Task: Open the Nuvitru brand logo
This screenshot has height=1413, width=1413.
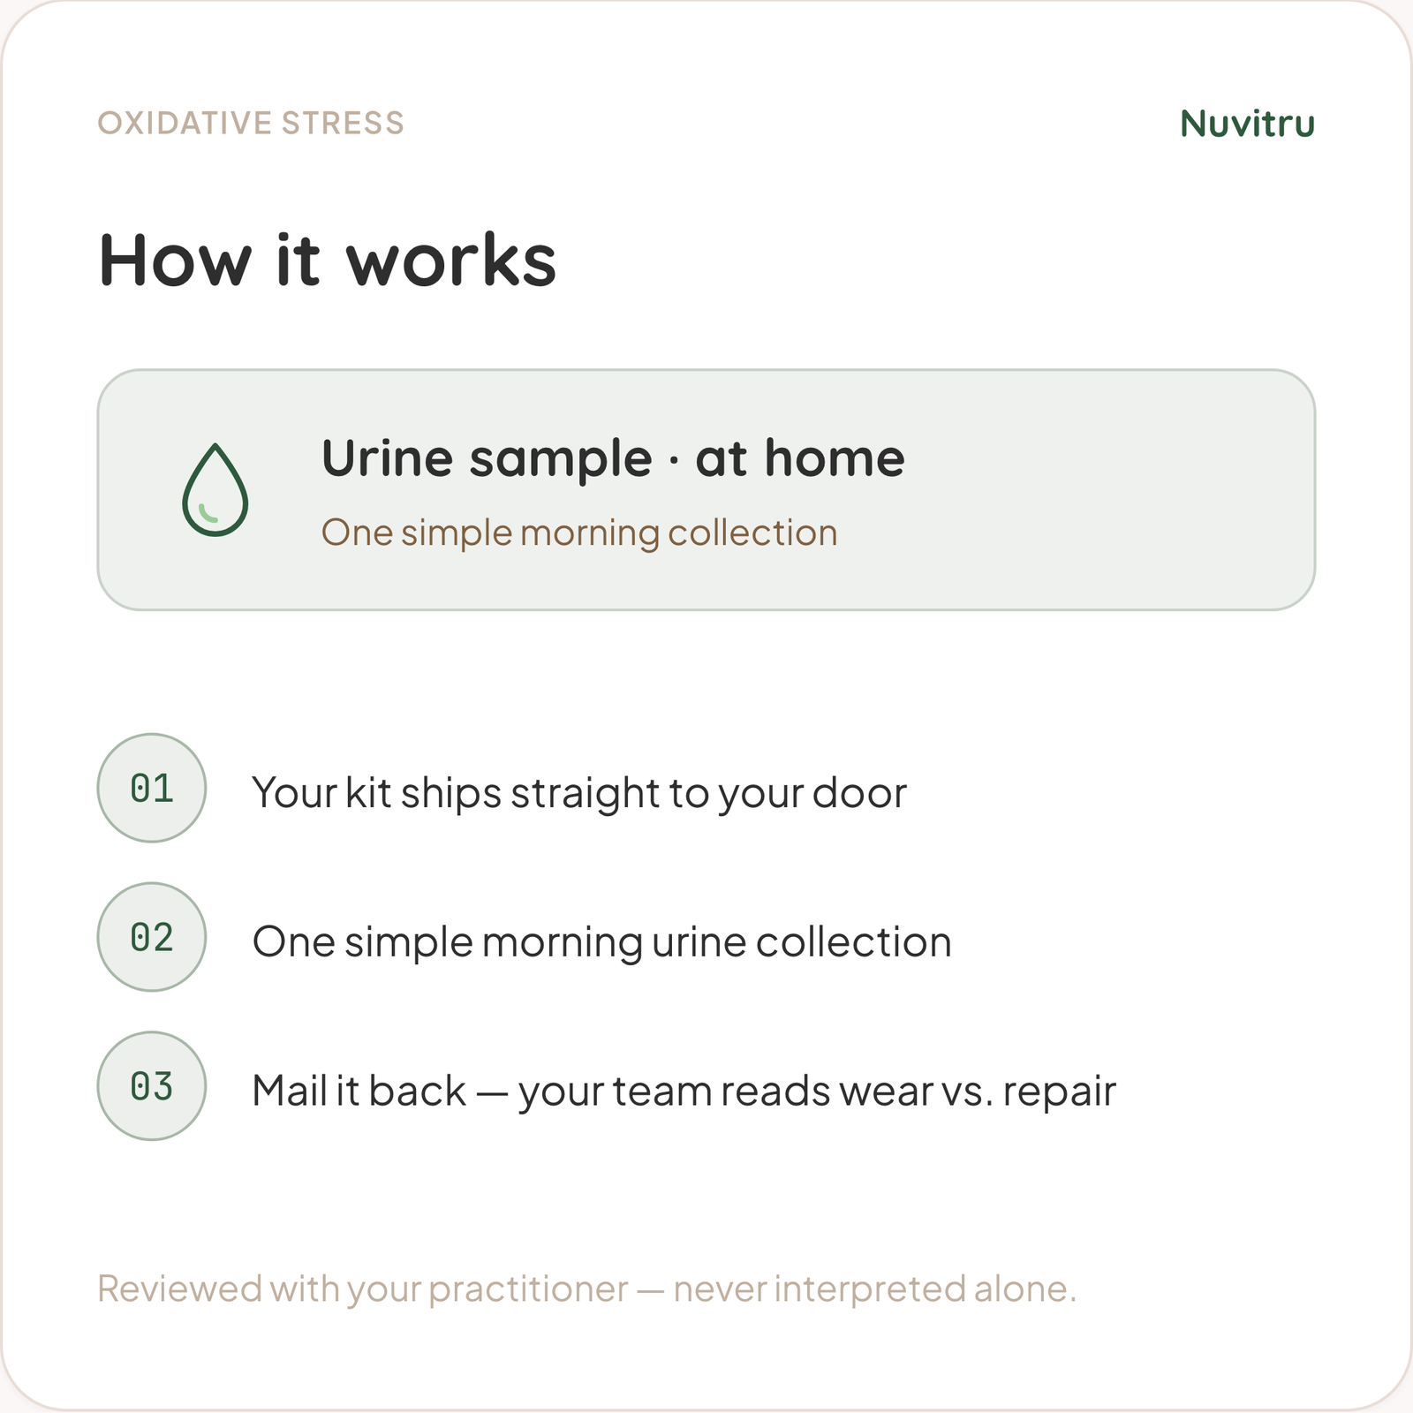Action: [1247, 124]
